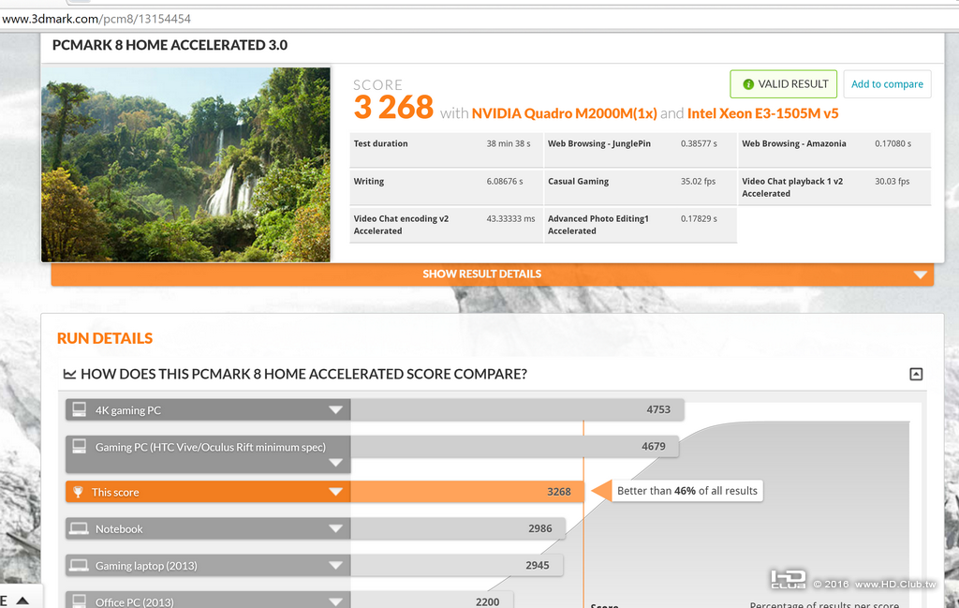959x608 pixels.
Task: Click the Advanced Photo Editing1 Accelerated label
Action: 598,225
